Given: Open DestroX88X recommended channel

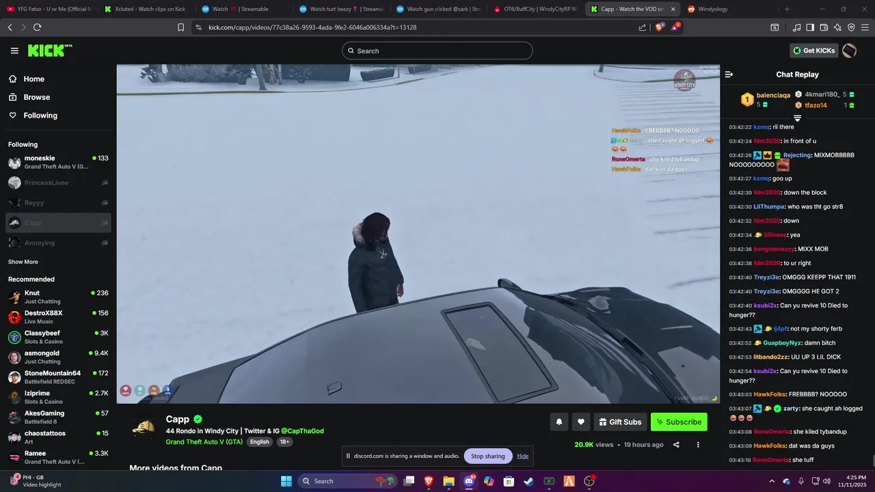Looking at the screenshot, I should point(58,317).
